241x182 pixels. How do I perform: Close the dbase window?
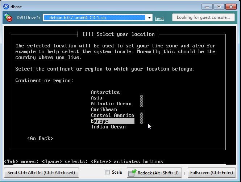coord(231,7)
